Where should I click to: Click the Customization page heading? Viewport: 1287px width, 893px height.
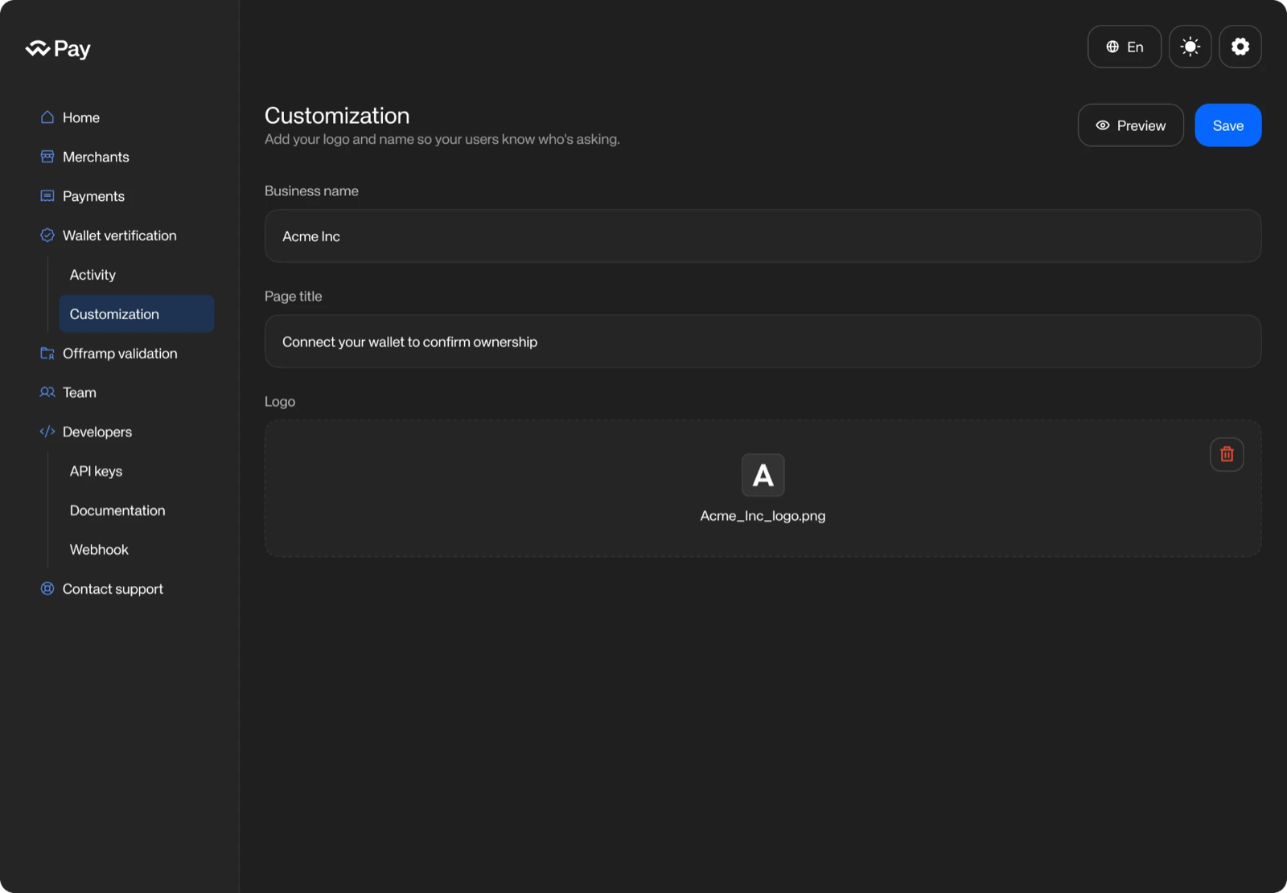337,116
